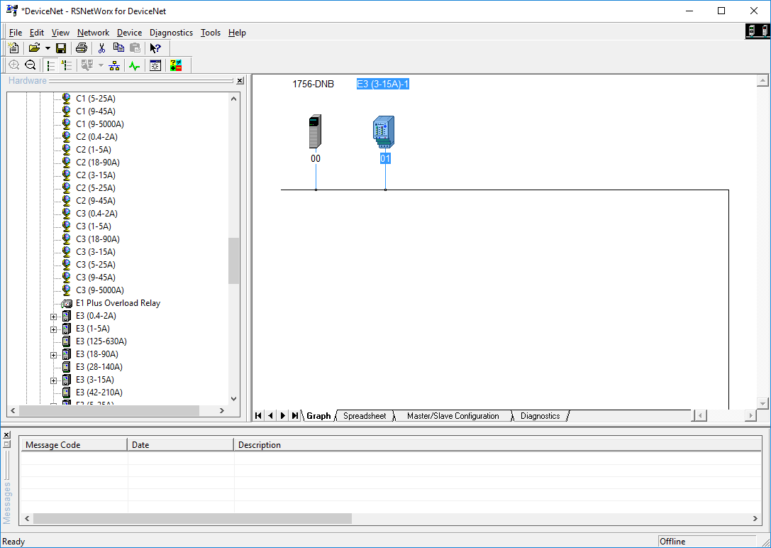Select E3 (125-630A) in hardware list

pos(101,341)
